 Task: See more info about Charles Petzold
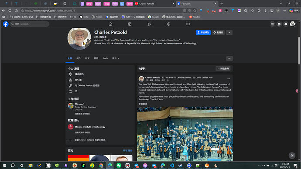[x=90, y=140]
